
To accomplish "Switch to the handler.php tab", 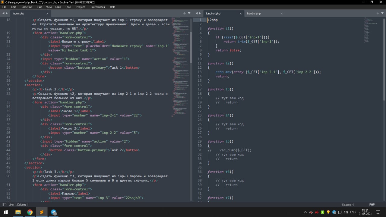I will pyautogui.click(x=254, y=14).
